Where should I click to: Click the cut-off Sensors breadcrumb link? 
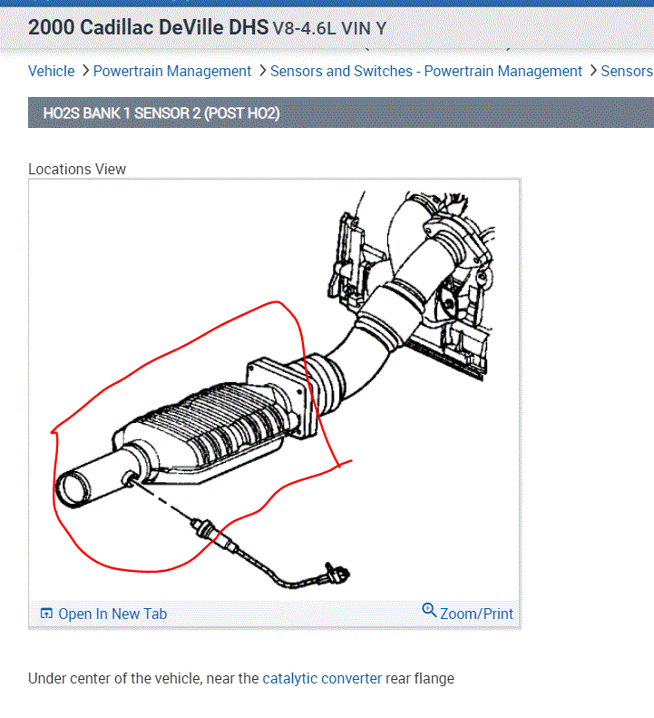[x=627, y=72]
